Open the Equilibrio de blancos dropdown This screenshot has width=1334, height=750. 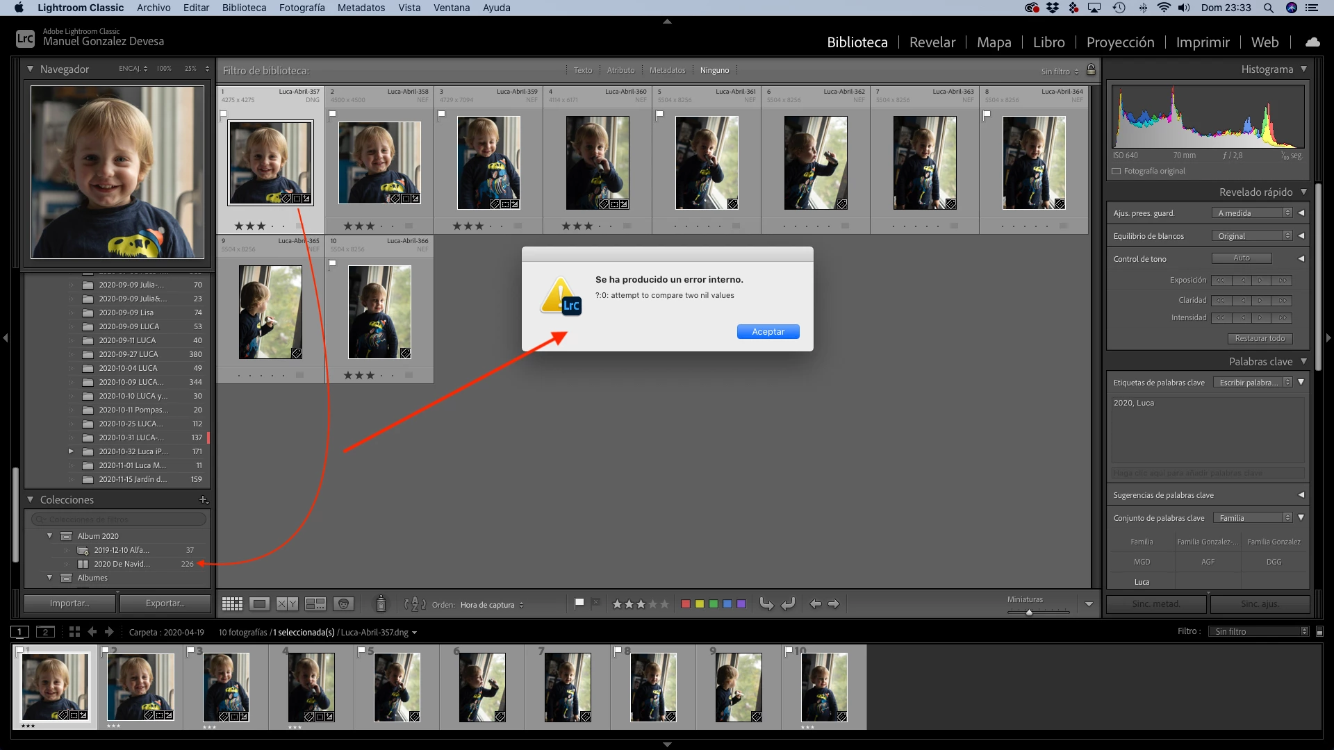(x=1251, y=236)
